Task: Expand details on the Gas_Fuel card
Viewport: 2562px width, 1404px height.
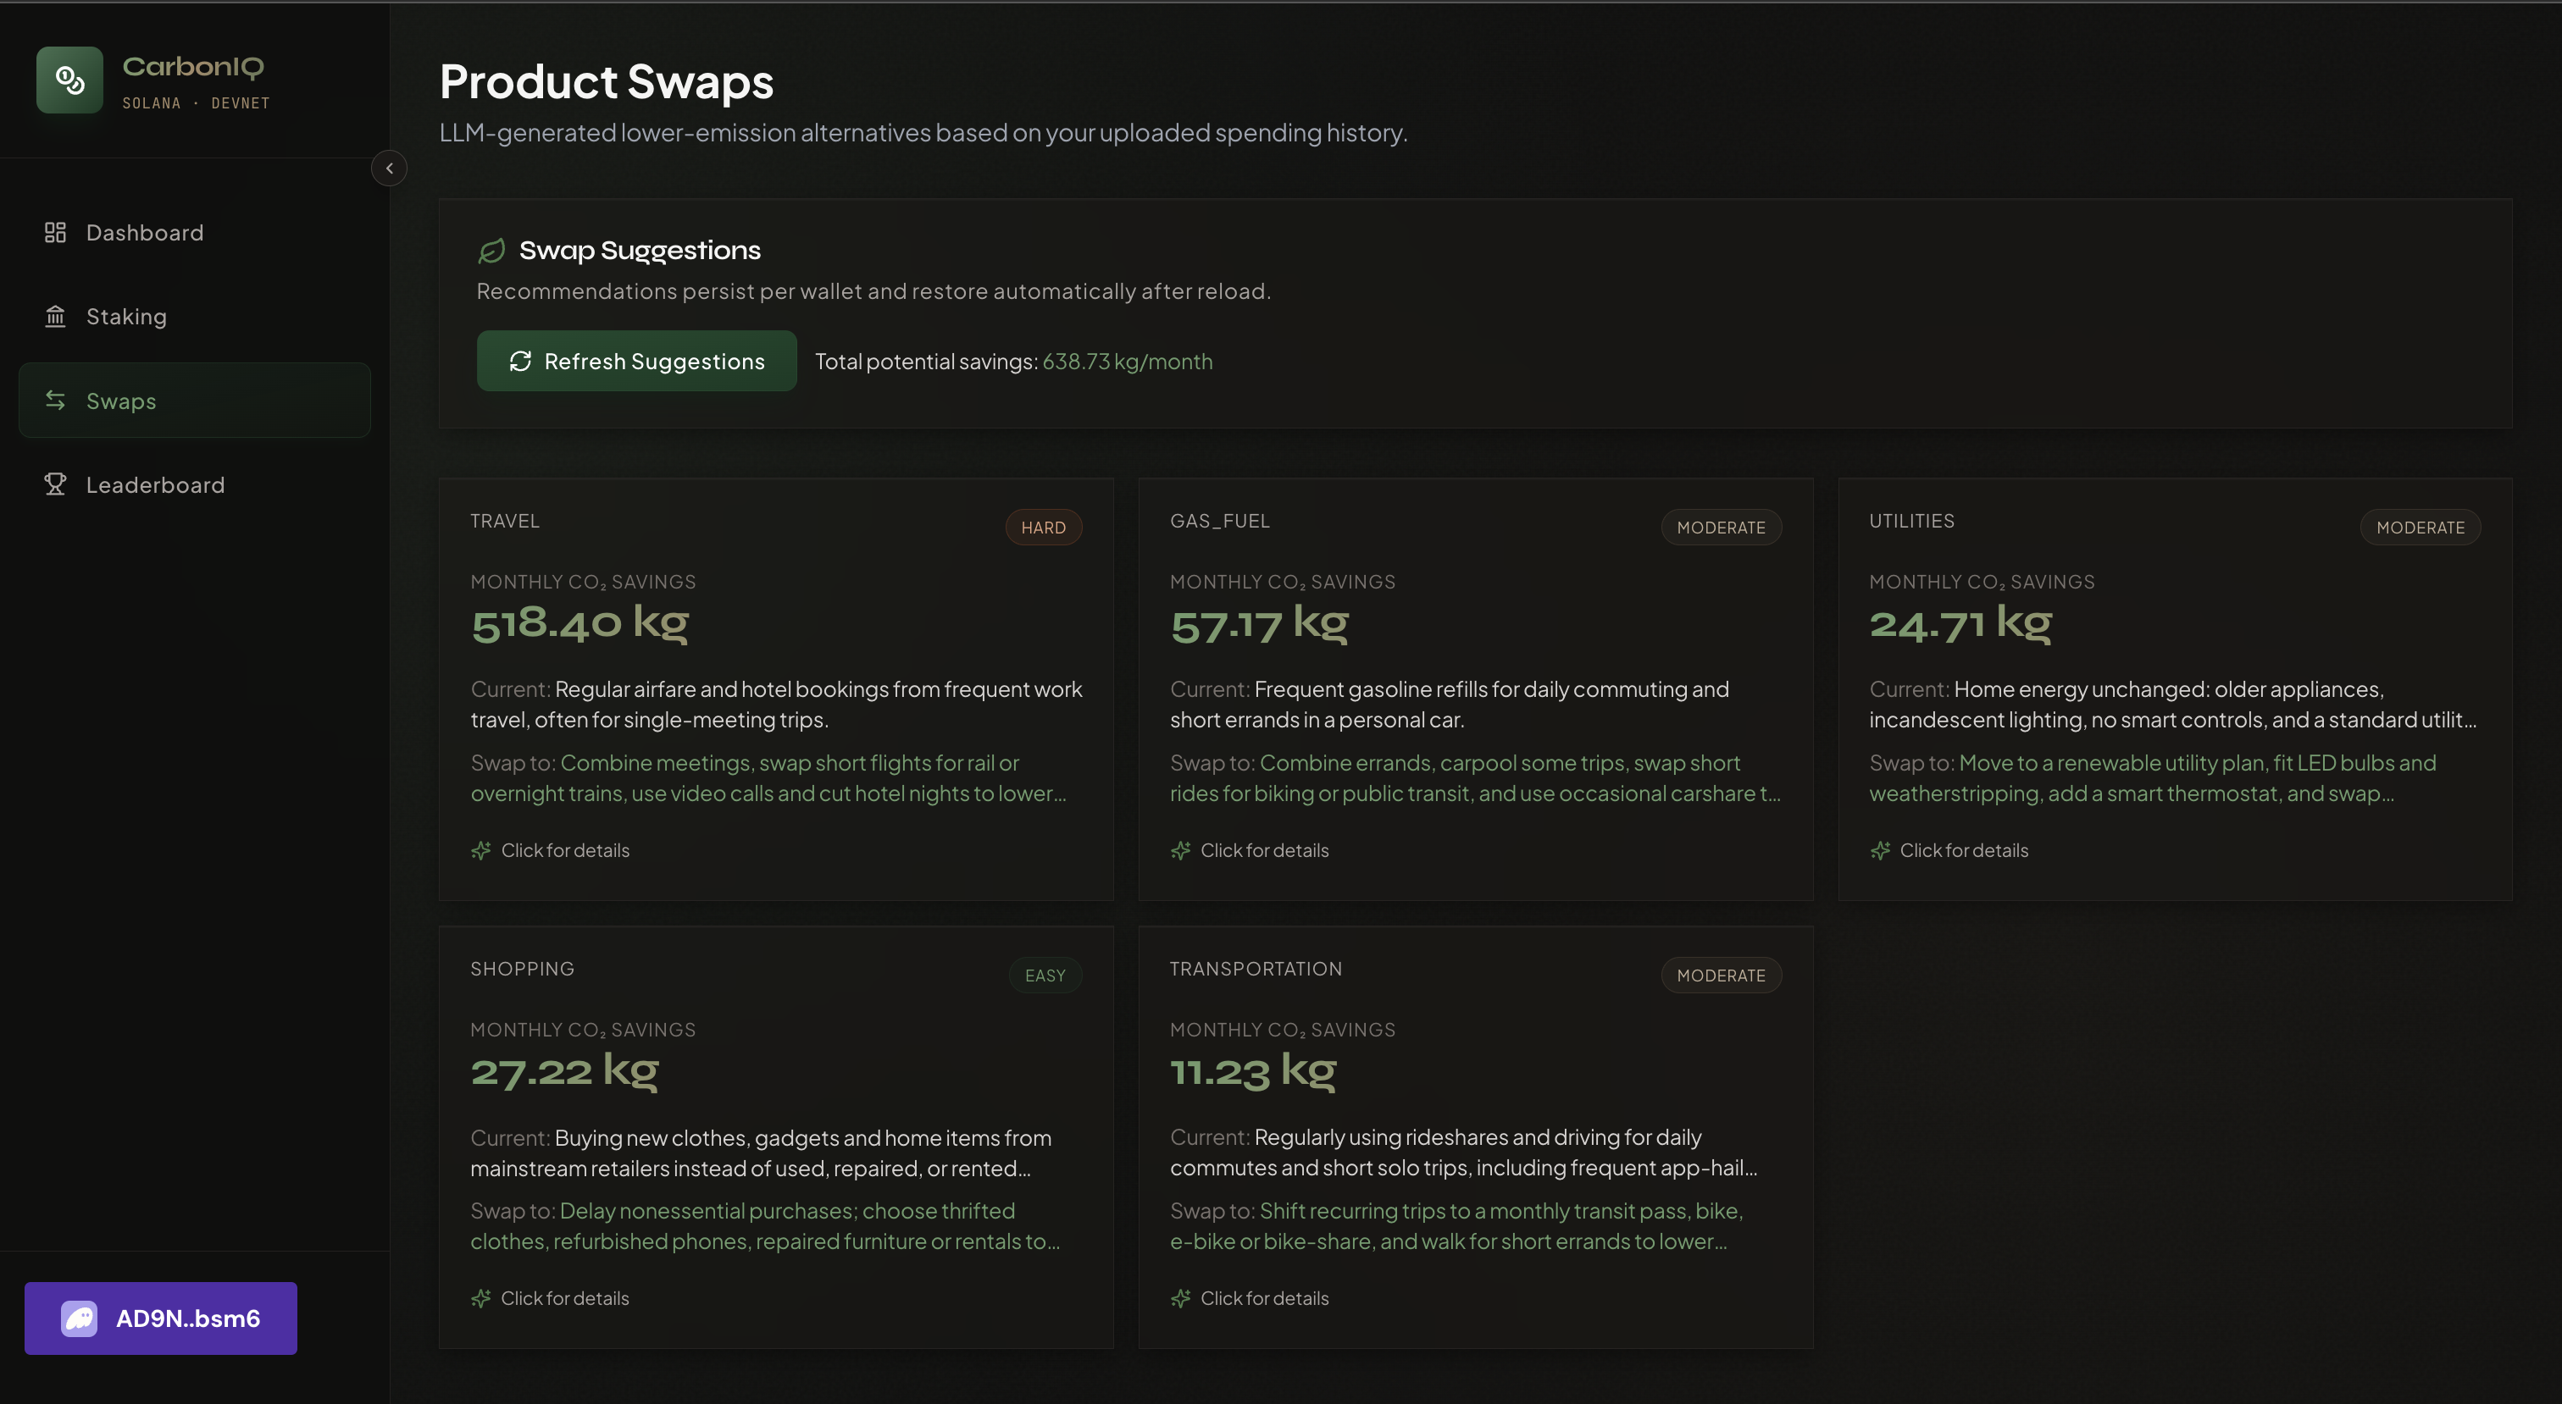Action: [x=1263, y=850]
